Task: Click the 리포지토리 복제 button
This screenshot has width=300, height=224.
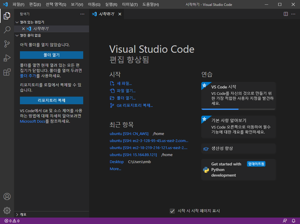Action: pos(52,100)
